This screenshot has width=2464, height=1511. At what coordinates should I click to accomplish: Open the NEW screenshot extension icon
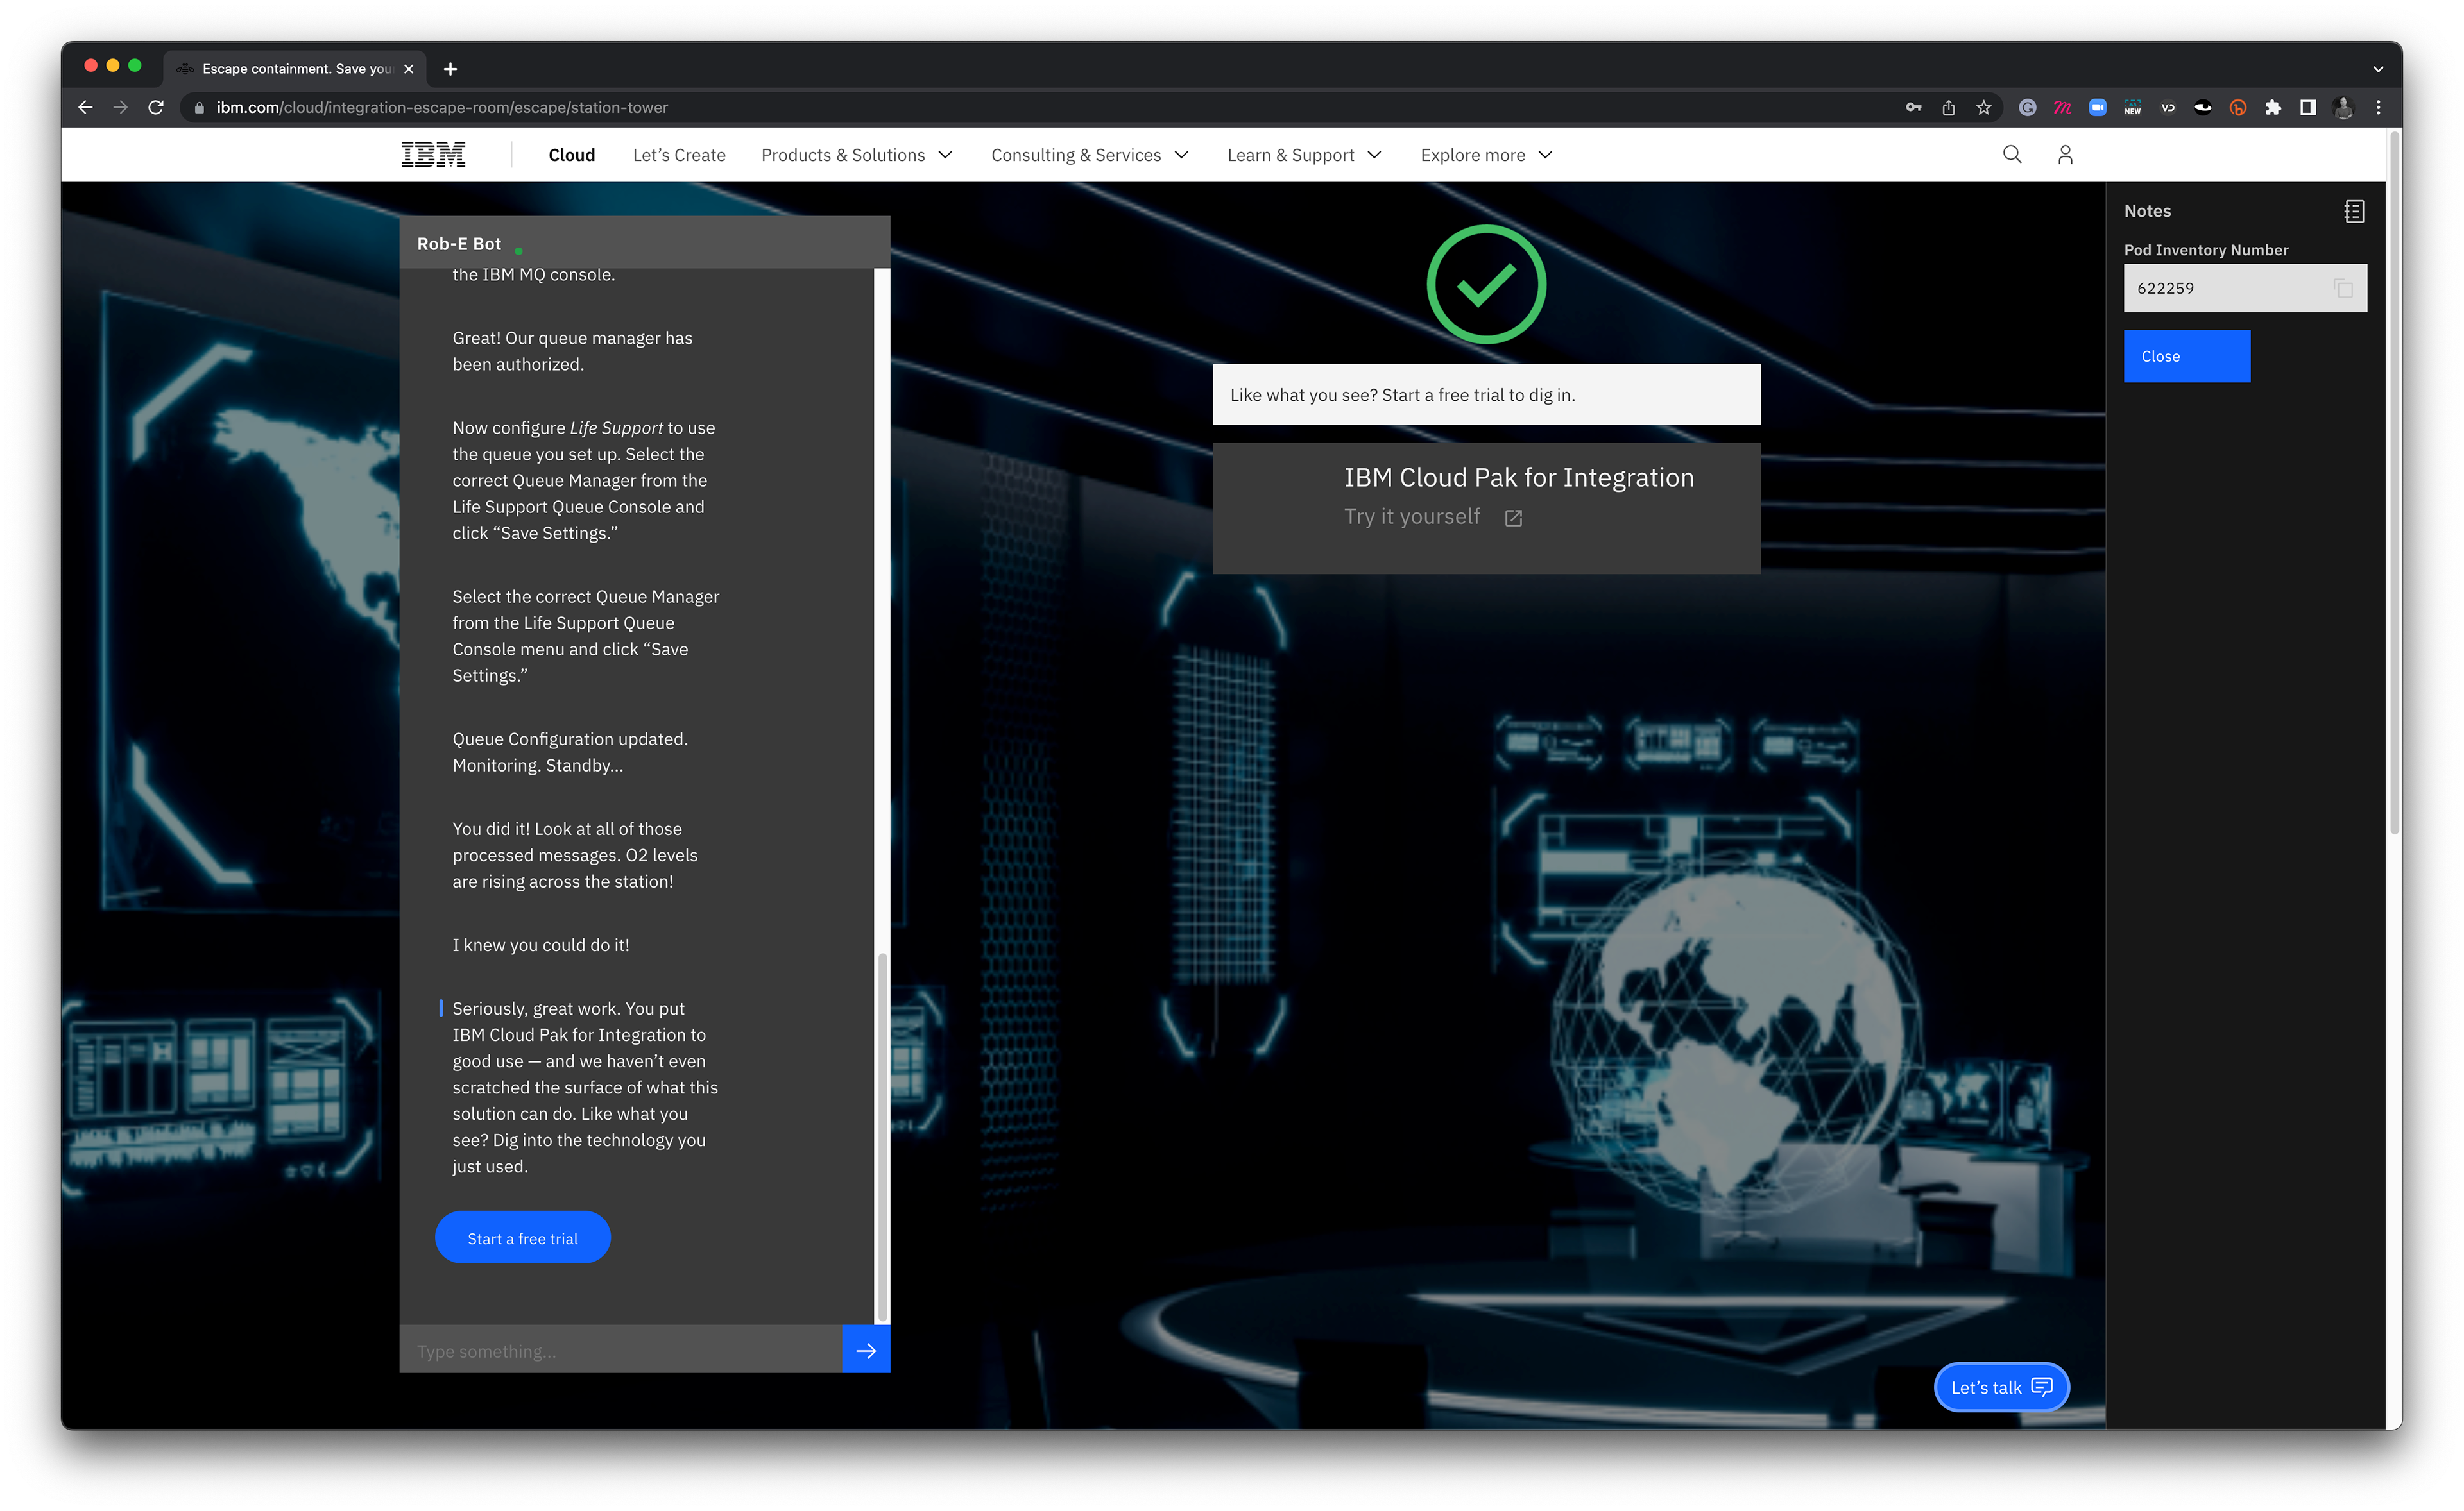[x=2132, y=107]
